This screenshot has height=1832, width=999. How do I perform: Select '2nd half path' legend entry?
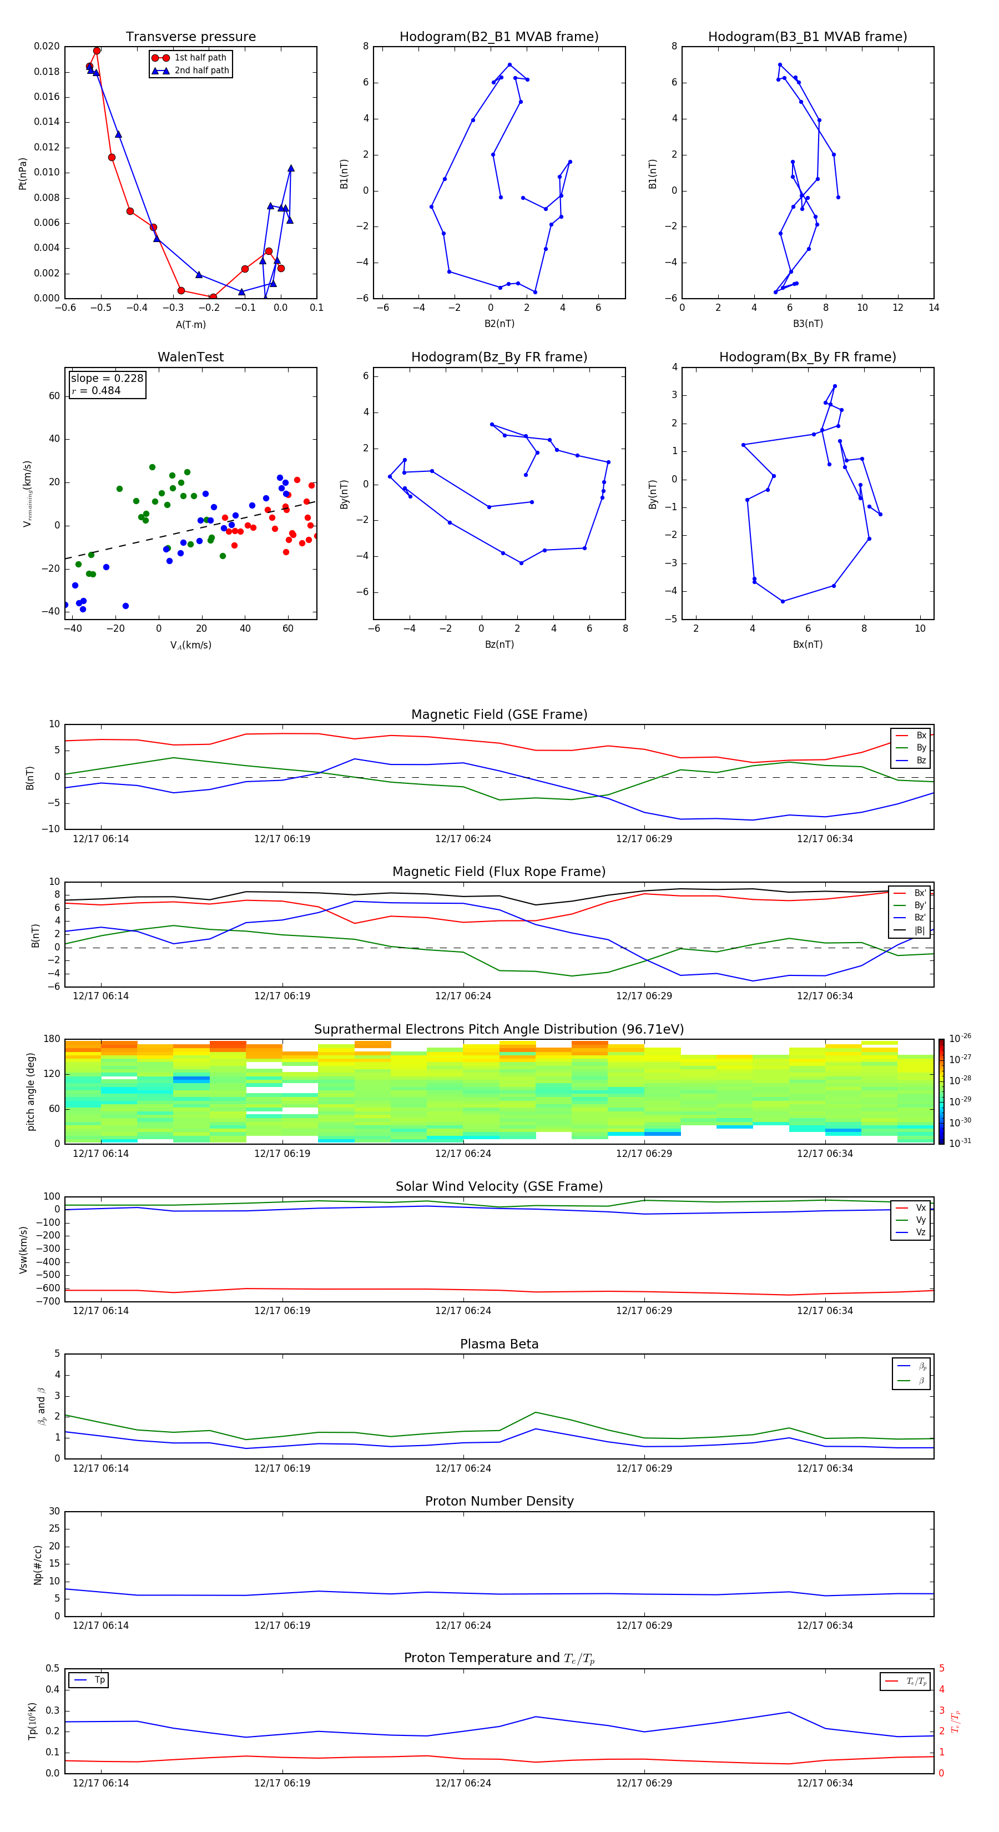(x=190, y=71)
